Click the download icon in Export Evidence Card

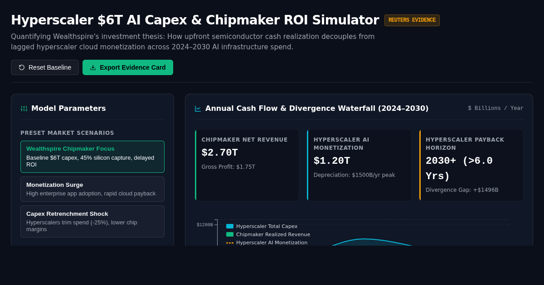pos(93,67)
